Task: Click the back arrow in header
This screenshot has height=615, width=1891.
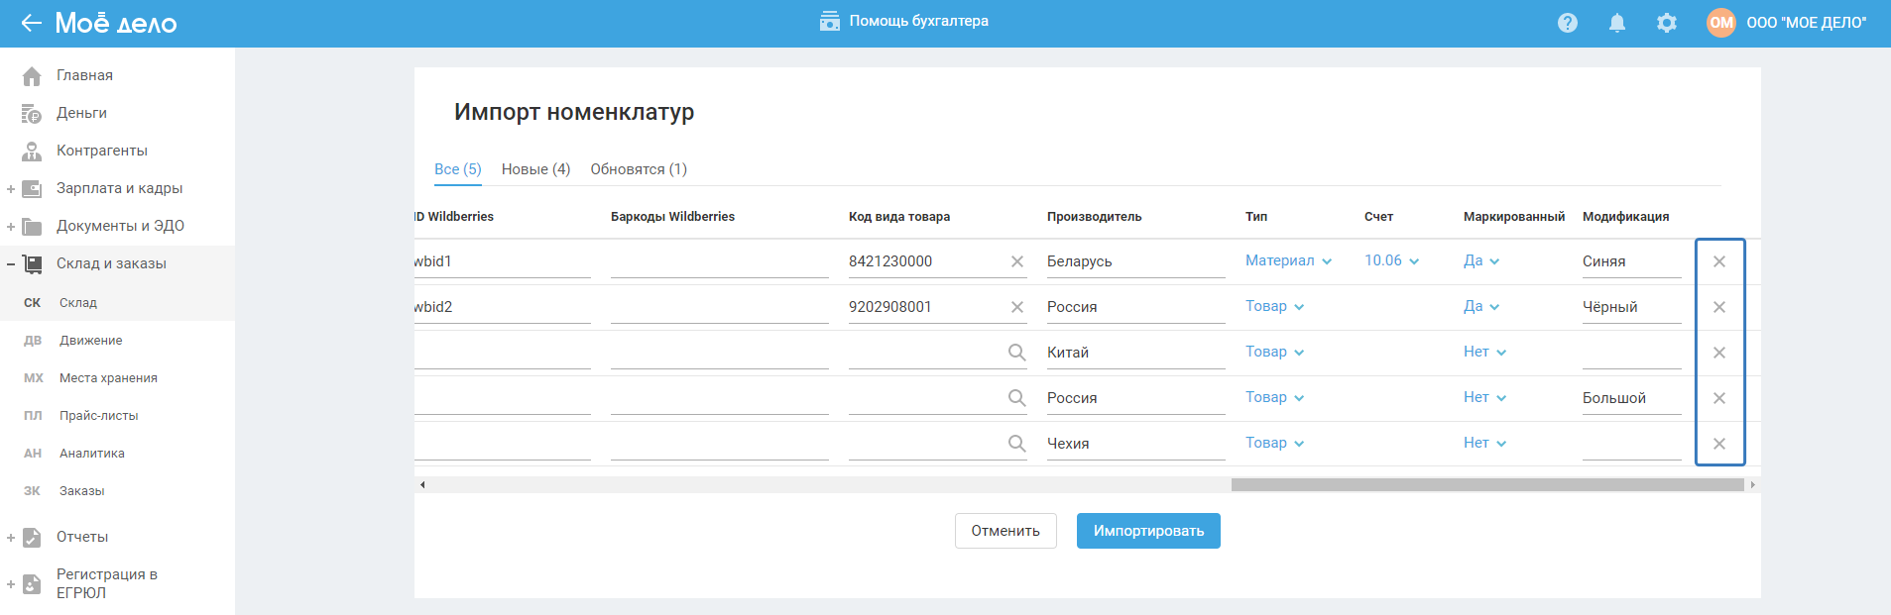Action: coord(31,23)
